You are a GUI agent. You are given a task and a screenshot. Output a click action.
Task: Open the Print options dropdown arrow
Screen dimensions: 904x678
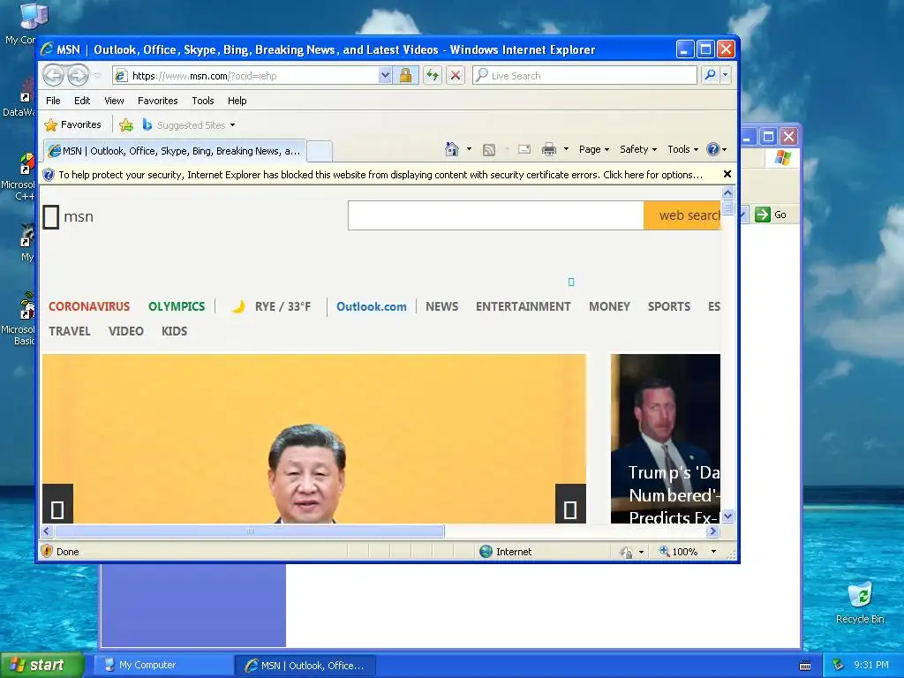coord(566,149)
